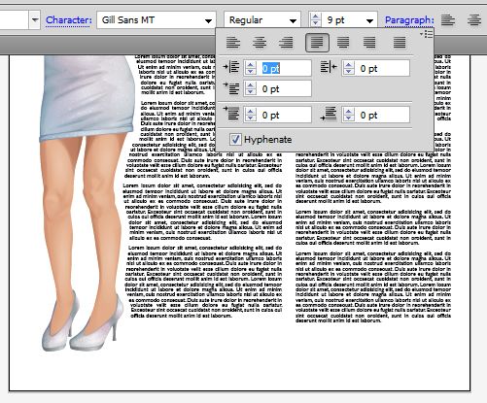Click the space before stepper arrows

click(251, 115)
